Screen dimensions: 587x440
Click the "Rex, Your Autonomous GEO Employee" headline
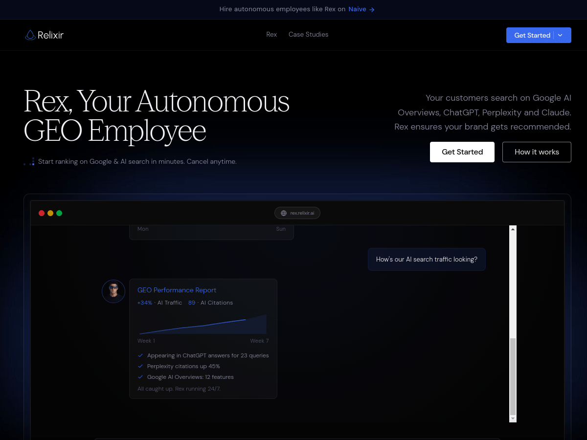tap(157, 116)
